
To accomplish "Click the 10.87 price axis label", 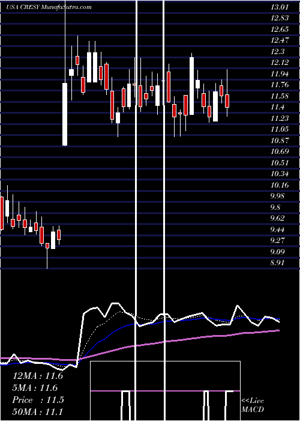I will pyautogui.click(x=280, y=140).
